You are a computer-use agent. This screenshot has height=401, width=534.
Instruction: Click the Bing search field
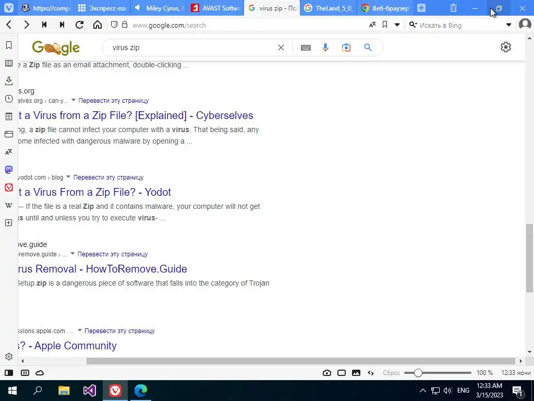(x=460, y=25)
